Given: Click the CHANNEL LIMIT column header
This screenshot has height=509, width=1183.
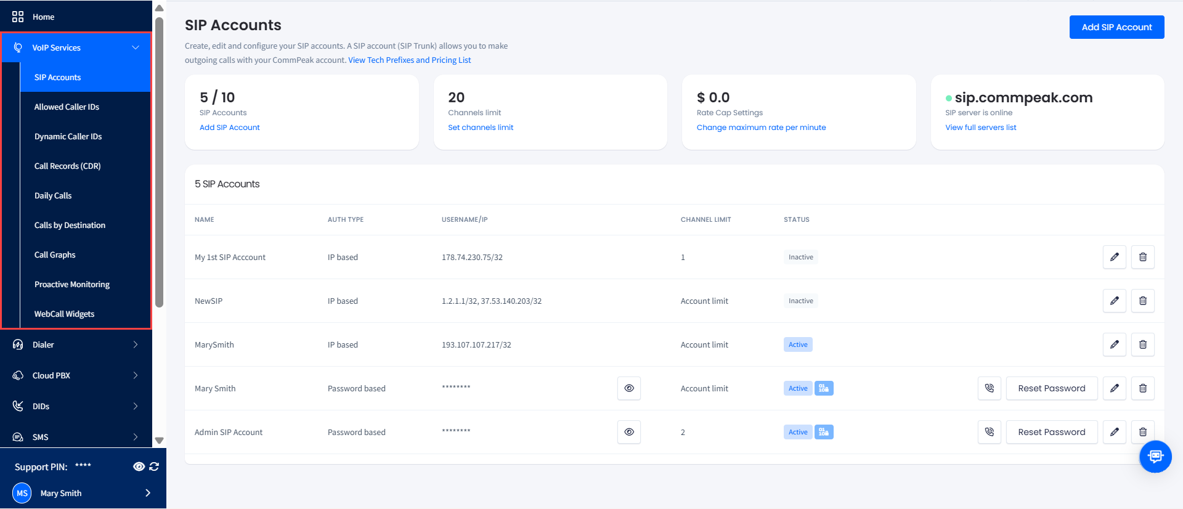Looking at the screenshot, I should 706,219.
